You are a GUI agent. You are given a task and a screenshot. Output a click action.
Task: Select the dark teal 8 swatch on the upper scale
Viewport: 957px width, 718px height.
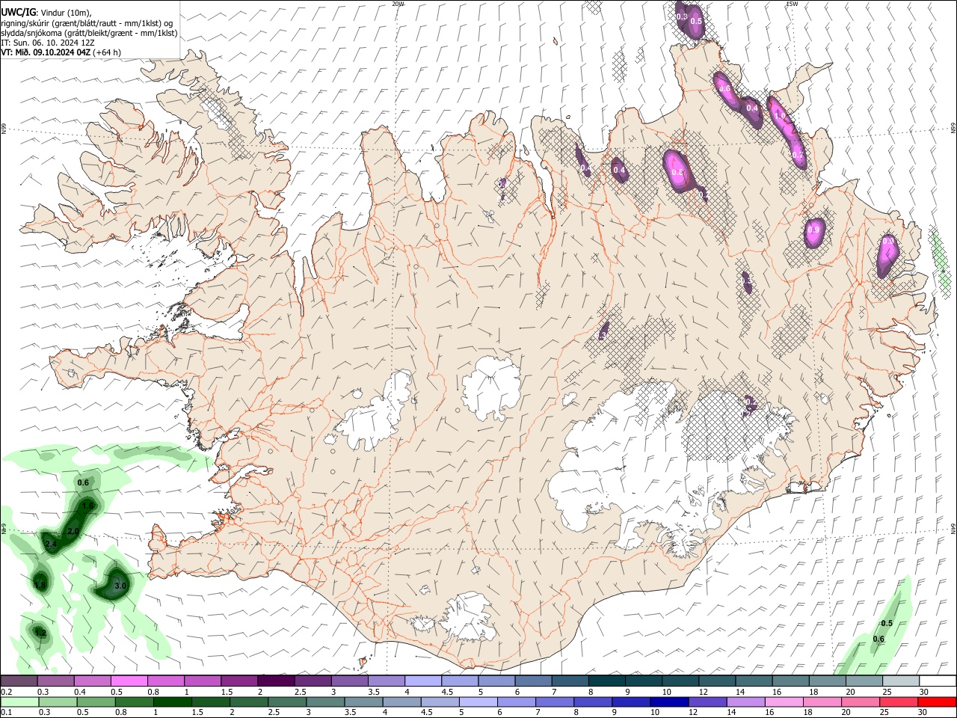607,681
